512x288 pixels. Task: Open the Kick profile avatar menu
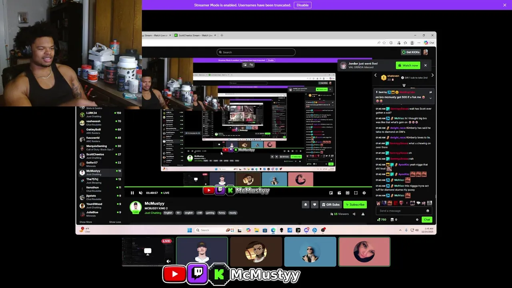[x=426, y=52]
